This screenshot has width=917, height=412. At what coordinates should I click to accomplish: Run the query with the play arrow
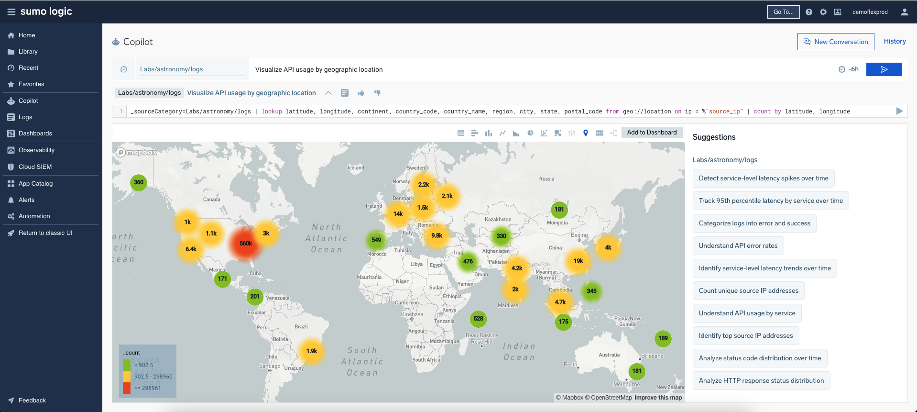(899, 111)
